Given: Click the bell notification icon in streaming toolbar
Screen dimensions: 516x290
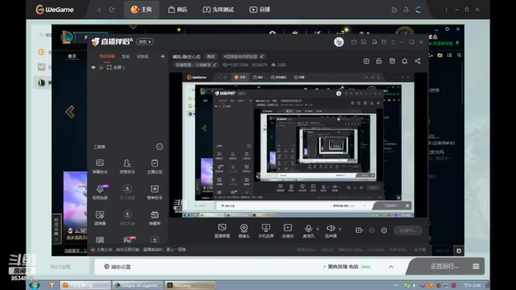Looking at the screenshot, I should click(x=404, y=61).
